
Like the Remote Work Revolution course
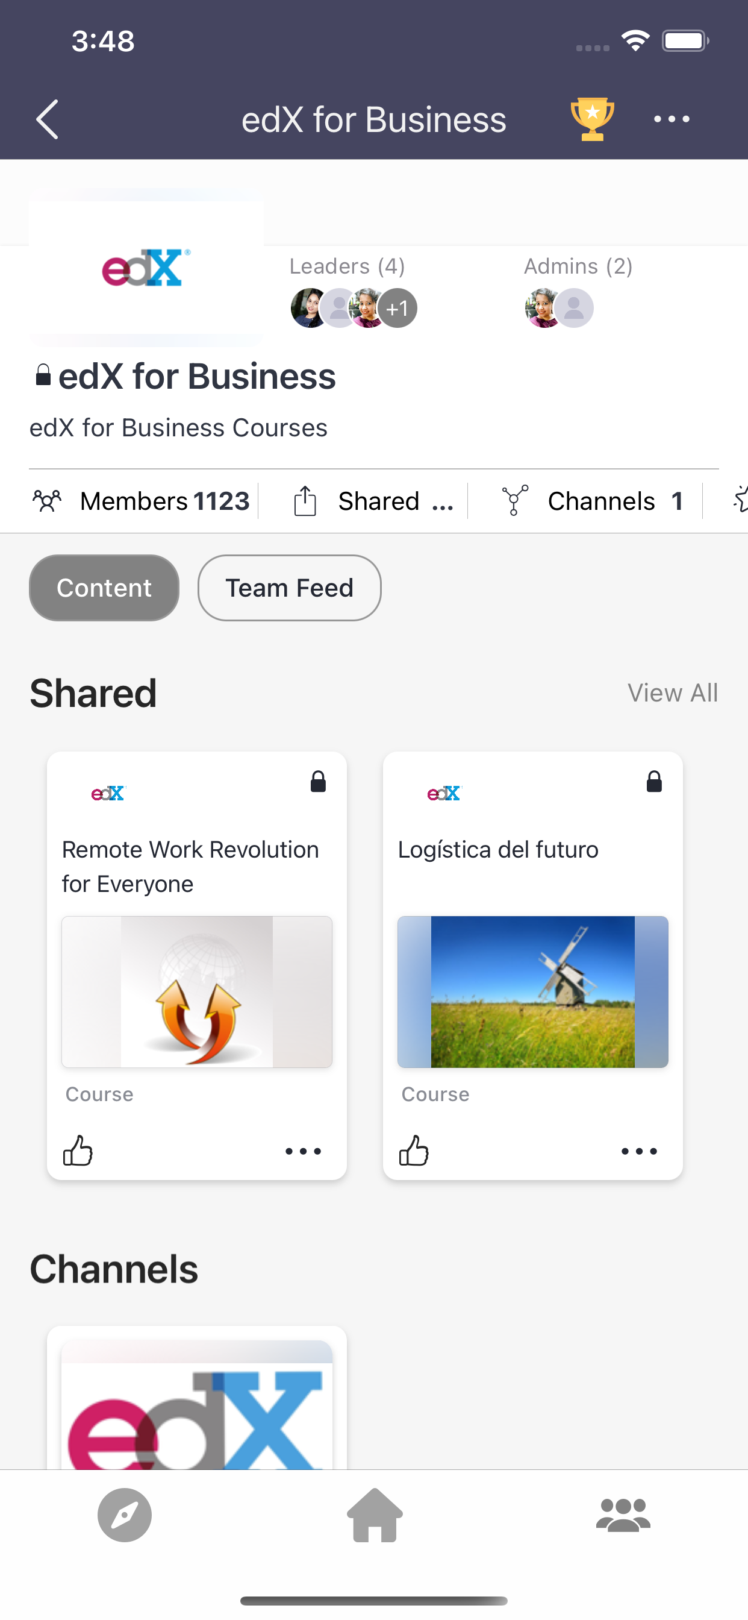[78, 1151]
